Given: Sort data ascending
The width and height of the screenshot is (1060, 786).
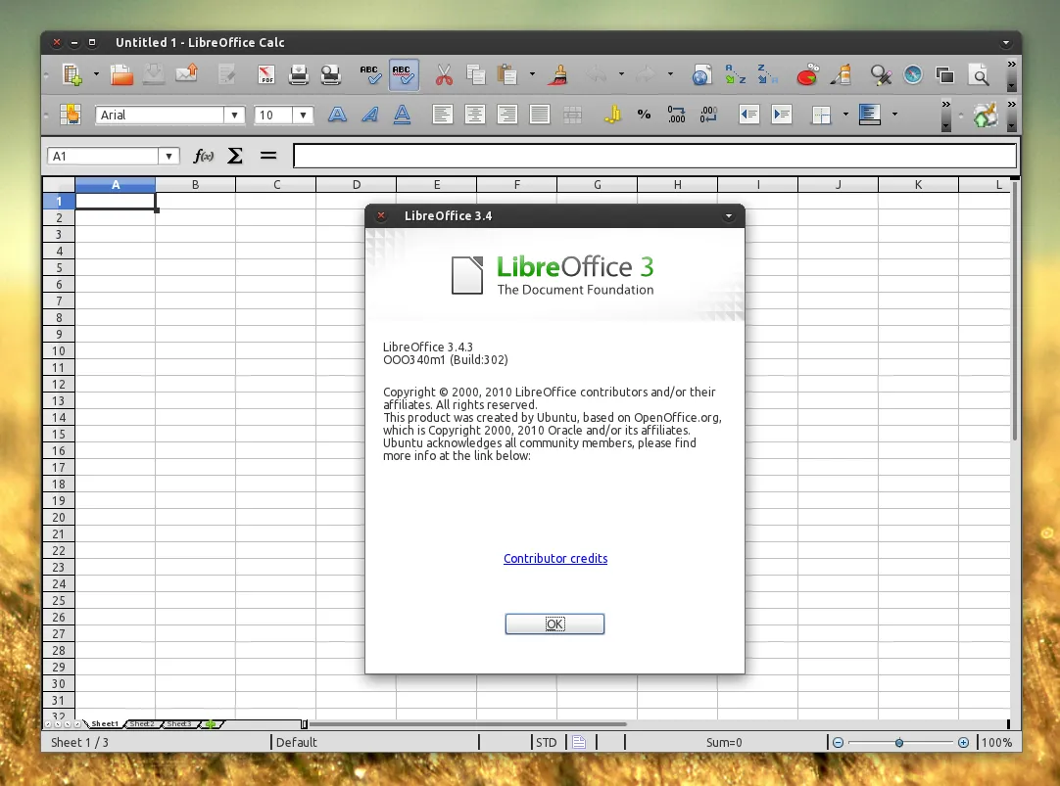Looking at the screenshot, I should [734, 74].
